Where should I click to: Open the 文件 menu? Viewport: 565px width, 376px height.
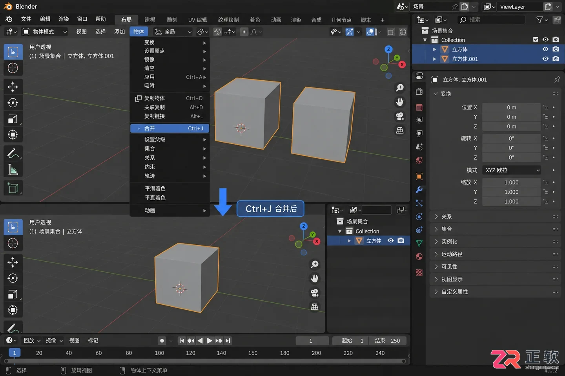tap(26, 19)
